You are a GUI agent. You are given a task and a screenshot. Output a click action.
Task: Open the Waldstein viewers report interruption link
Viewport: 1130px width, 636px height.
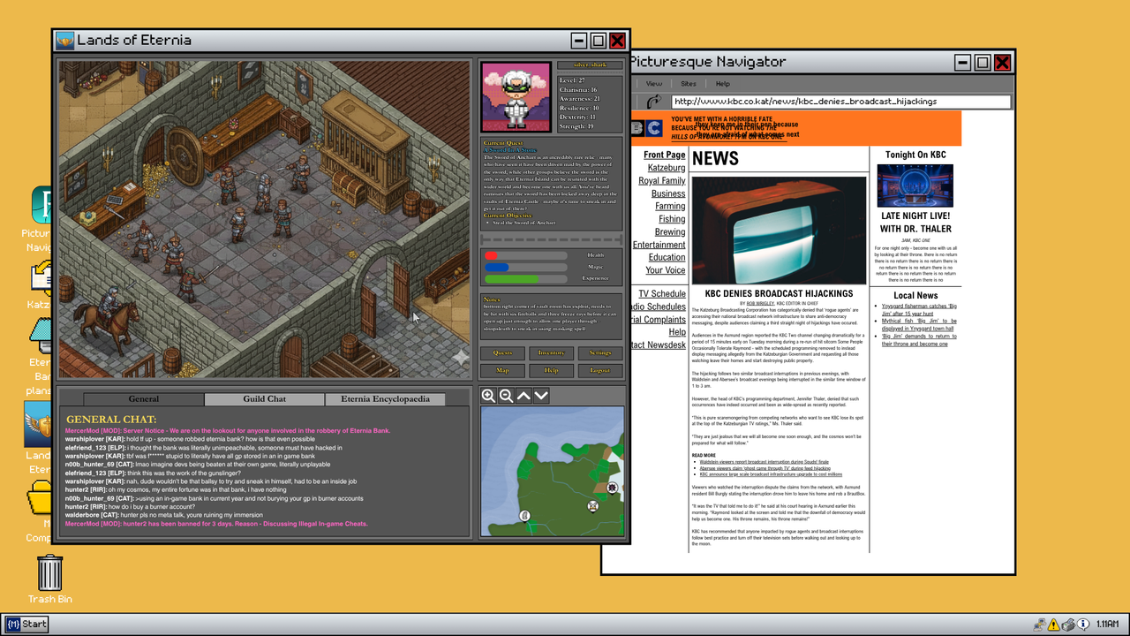pos(765,462)
